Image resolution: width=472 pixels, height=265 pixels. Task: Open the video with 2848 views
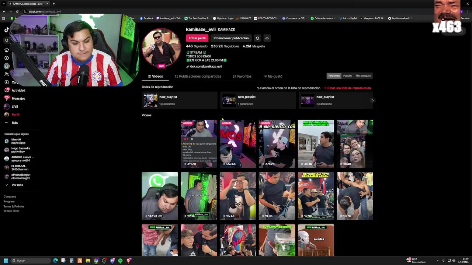click(355, 144)
